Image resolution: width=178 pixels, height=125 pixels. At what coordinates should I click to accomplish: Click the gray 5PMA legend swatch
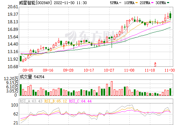(x=120, y=3)
